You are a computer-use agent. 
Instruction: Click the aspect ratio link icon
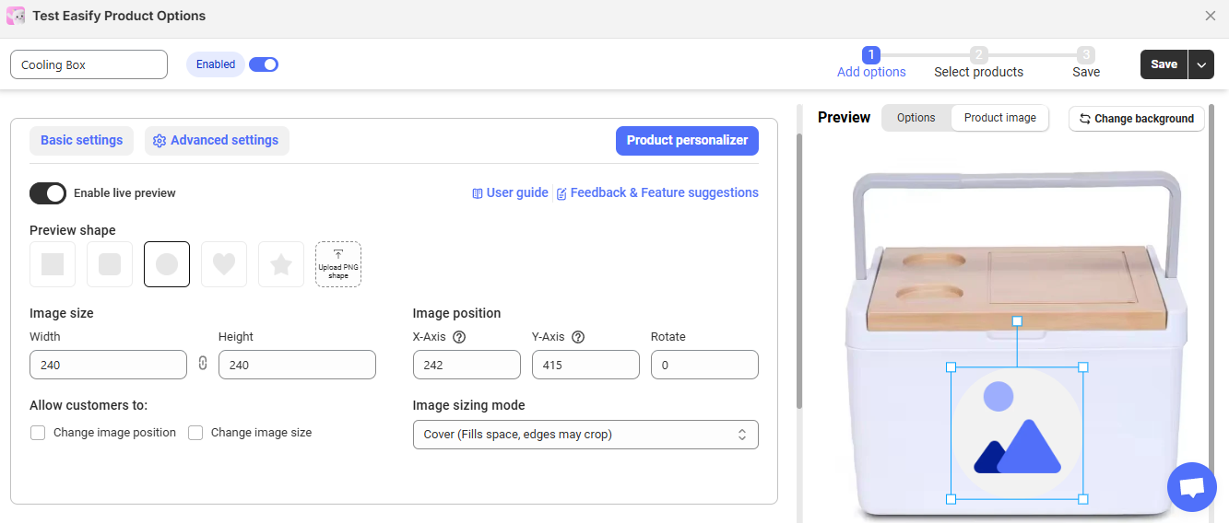(x=203, y=364)
